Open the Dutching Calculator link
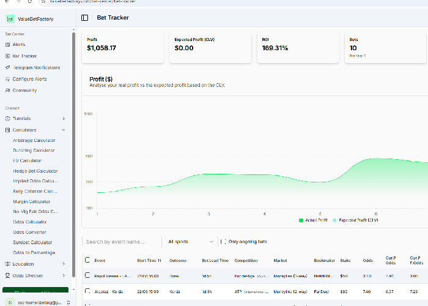The width and height of the screenshot is (428, 306). (x=34, y=151)
